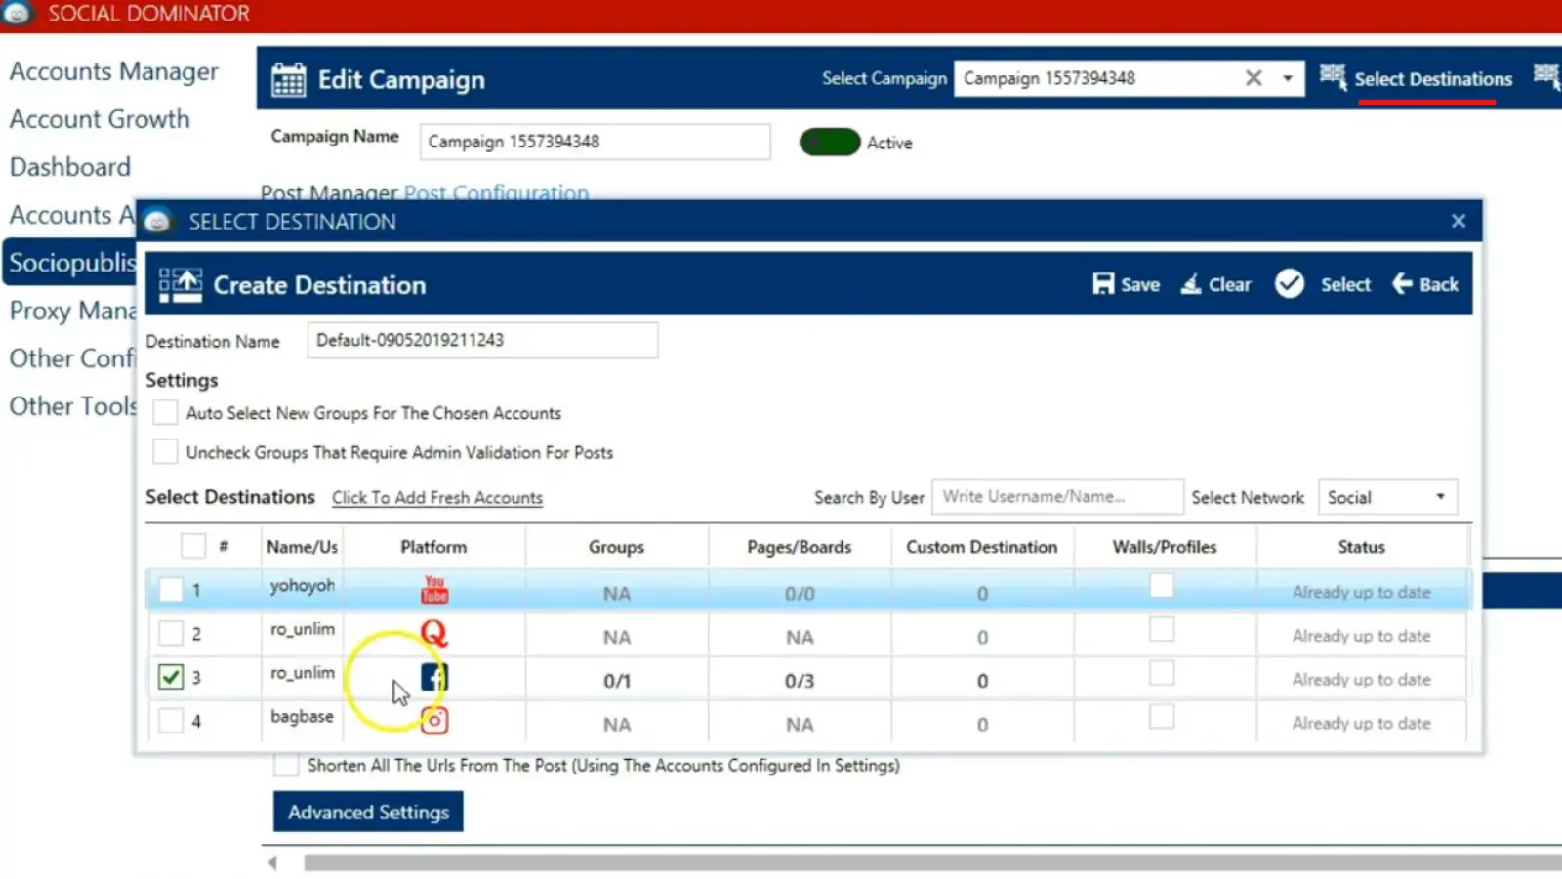
Task: Click the Destination Name input field
Action: tap(482, 340)
